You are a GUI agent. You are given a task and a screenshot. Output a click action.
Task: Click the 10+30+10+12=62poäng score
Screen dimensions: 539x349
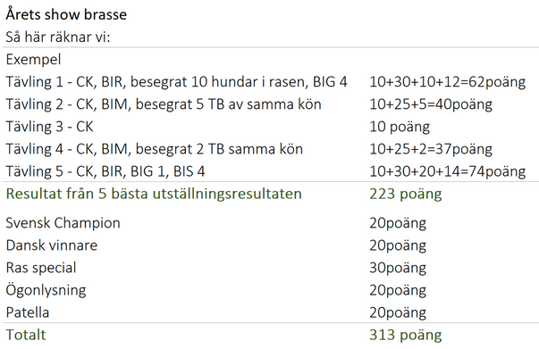447,82
